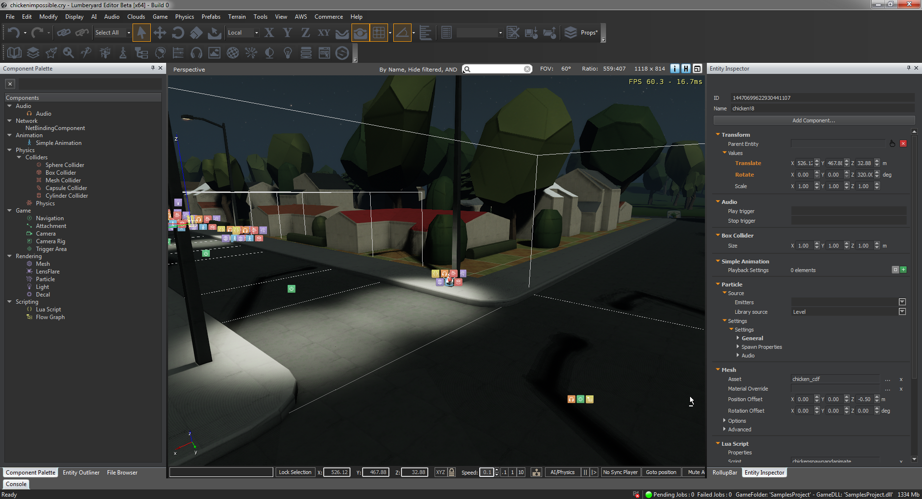Viewport: 922px width, 499px height.
Task: Click the Layers stack icon beside Props
Action: click(x=570, y=33)
